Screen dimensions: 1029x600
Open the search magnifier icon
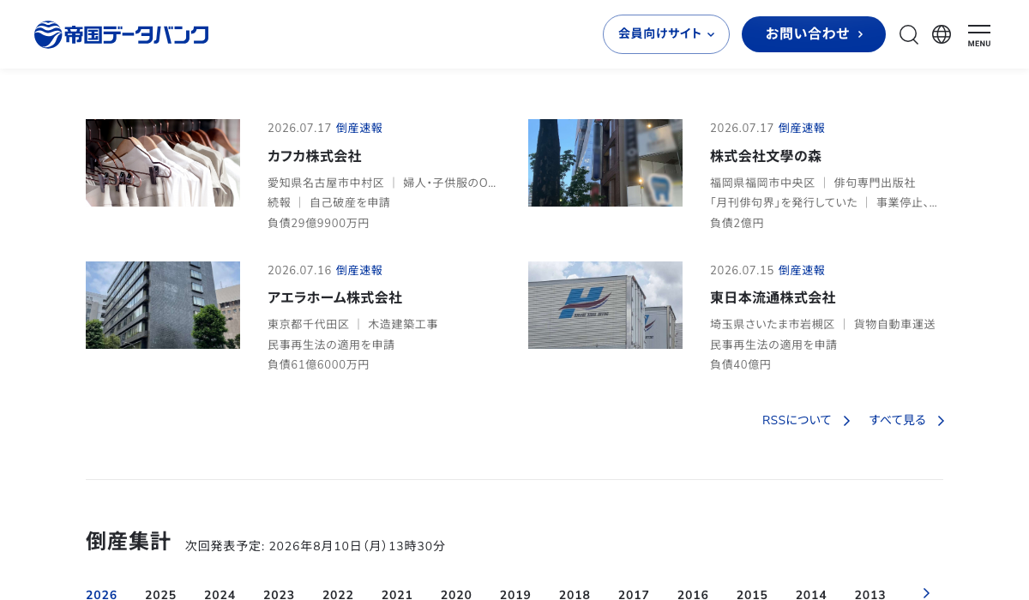909,34
